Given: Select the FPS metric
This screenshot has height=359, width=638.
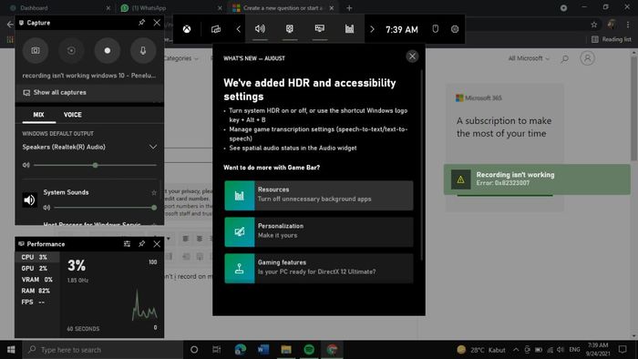Looking at the screenshot, I should point(37,303).
